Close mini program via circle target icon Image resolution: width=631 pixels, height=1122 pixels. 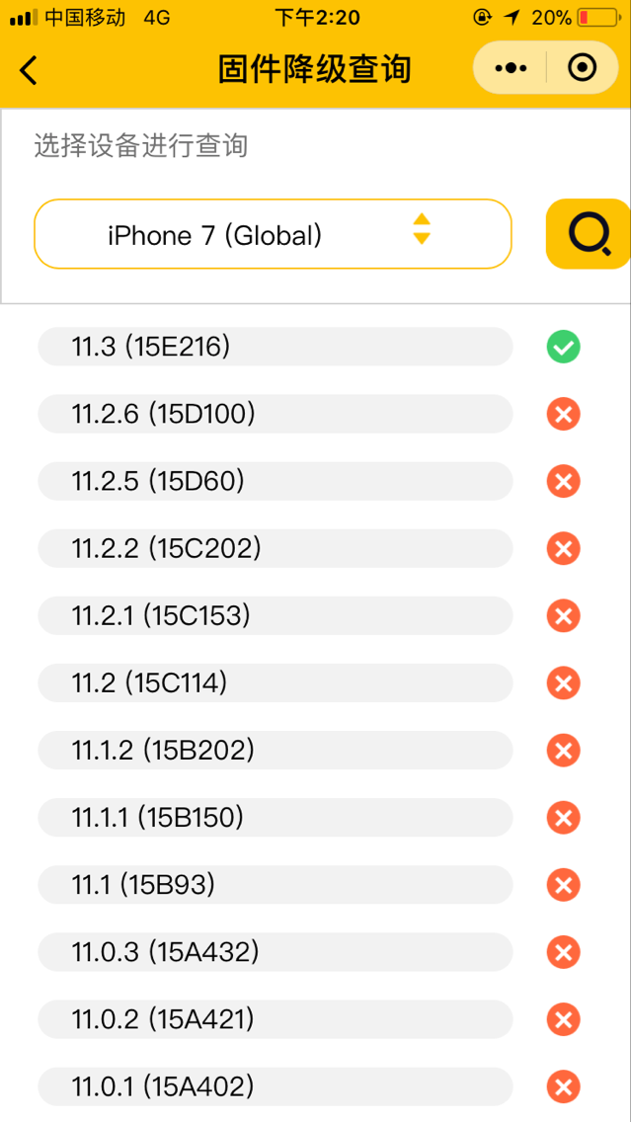[x=582, y=68]
